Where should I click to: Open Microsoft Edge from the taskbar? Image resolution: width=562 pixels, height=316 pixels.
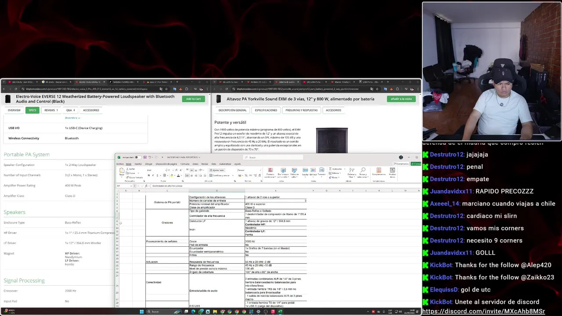pos(193,312)
